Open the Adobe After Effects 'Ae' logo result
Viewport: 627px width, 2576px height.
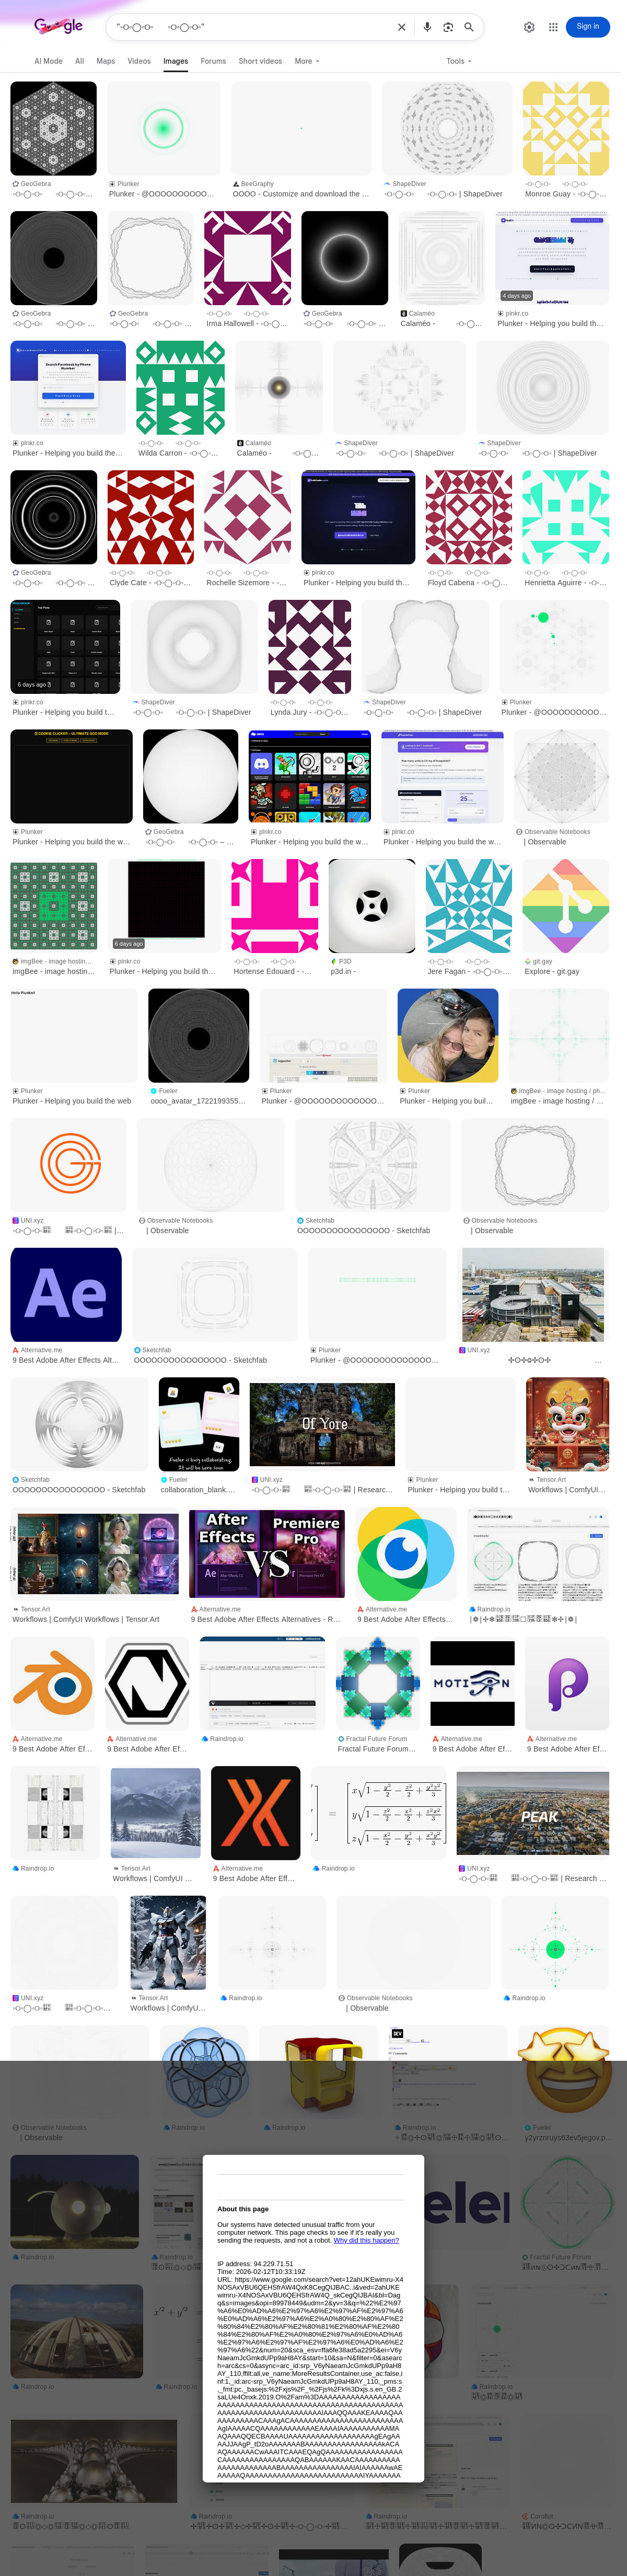66,1294
